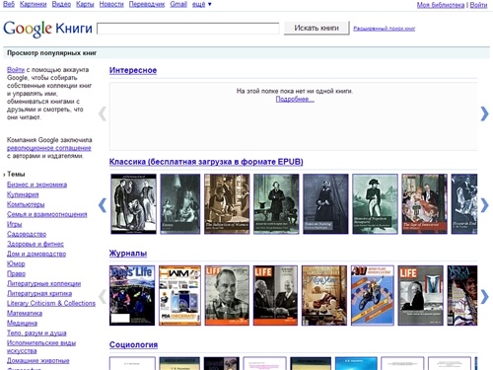Open the first classic book cover
The image size is (493, 370).
coord(133,204)
